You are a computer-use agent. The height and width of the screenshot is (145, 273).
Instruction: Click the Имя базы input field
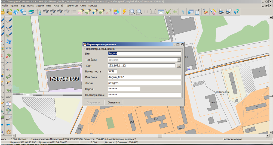click(x=144, y=77)
